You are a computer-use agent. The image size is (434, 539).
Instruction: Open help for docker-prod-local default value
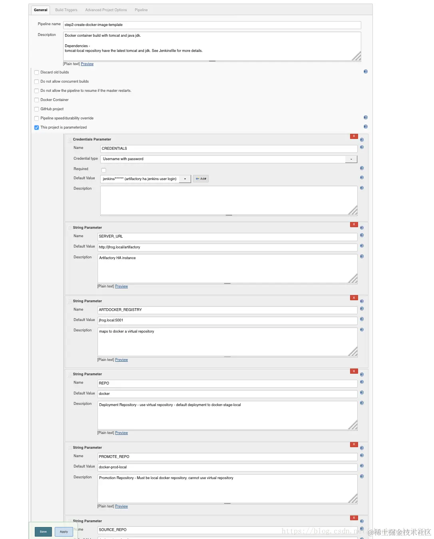362,466
